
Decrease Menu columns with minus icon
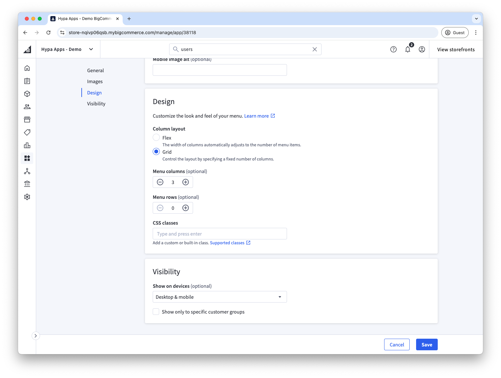[x=160, y=182]
